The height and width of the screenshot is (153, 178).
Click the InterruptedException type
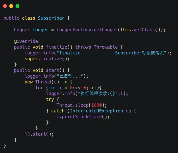pos(96,111)
